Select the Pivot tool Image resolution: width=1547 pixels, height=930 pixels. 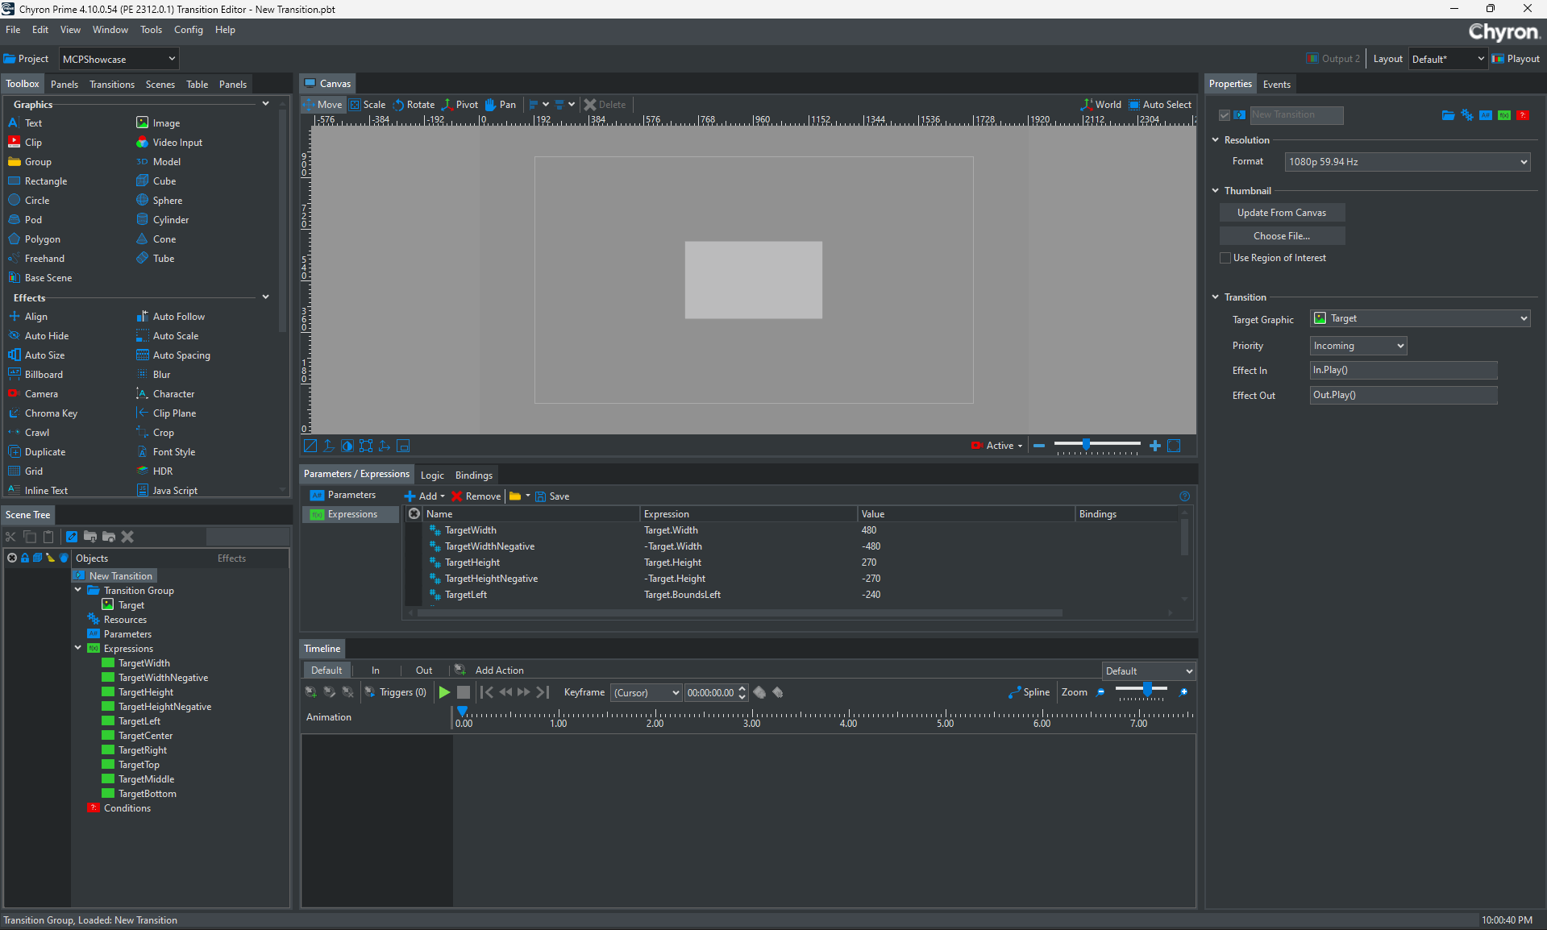click(x=460, y=105)
